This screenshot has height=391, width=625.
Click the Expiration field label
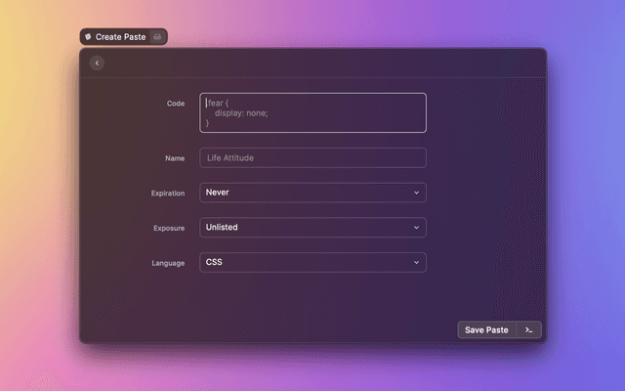(x=168, y=194)
